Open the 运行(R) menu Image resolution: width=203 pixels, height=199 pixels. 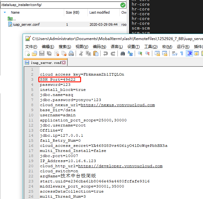(183, 46)
